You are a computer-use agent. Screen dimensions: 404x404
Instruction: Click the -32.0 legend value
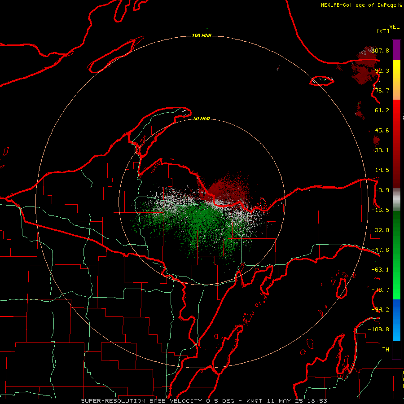380,230
